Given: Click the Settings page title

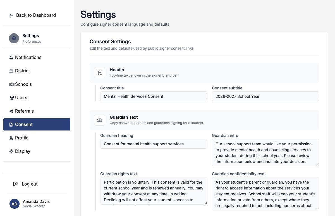Looking at the screenshot, I should tap(98, 14).
